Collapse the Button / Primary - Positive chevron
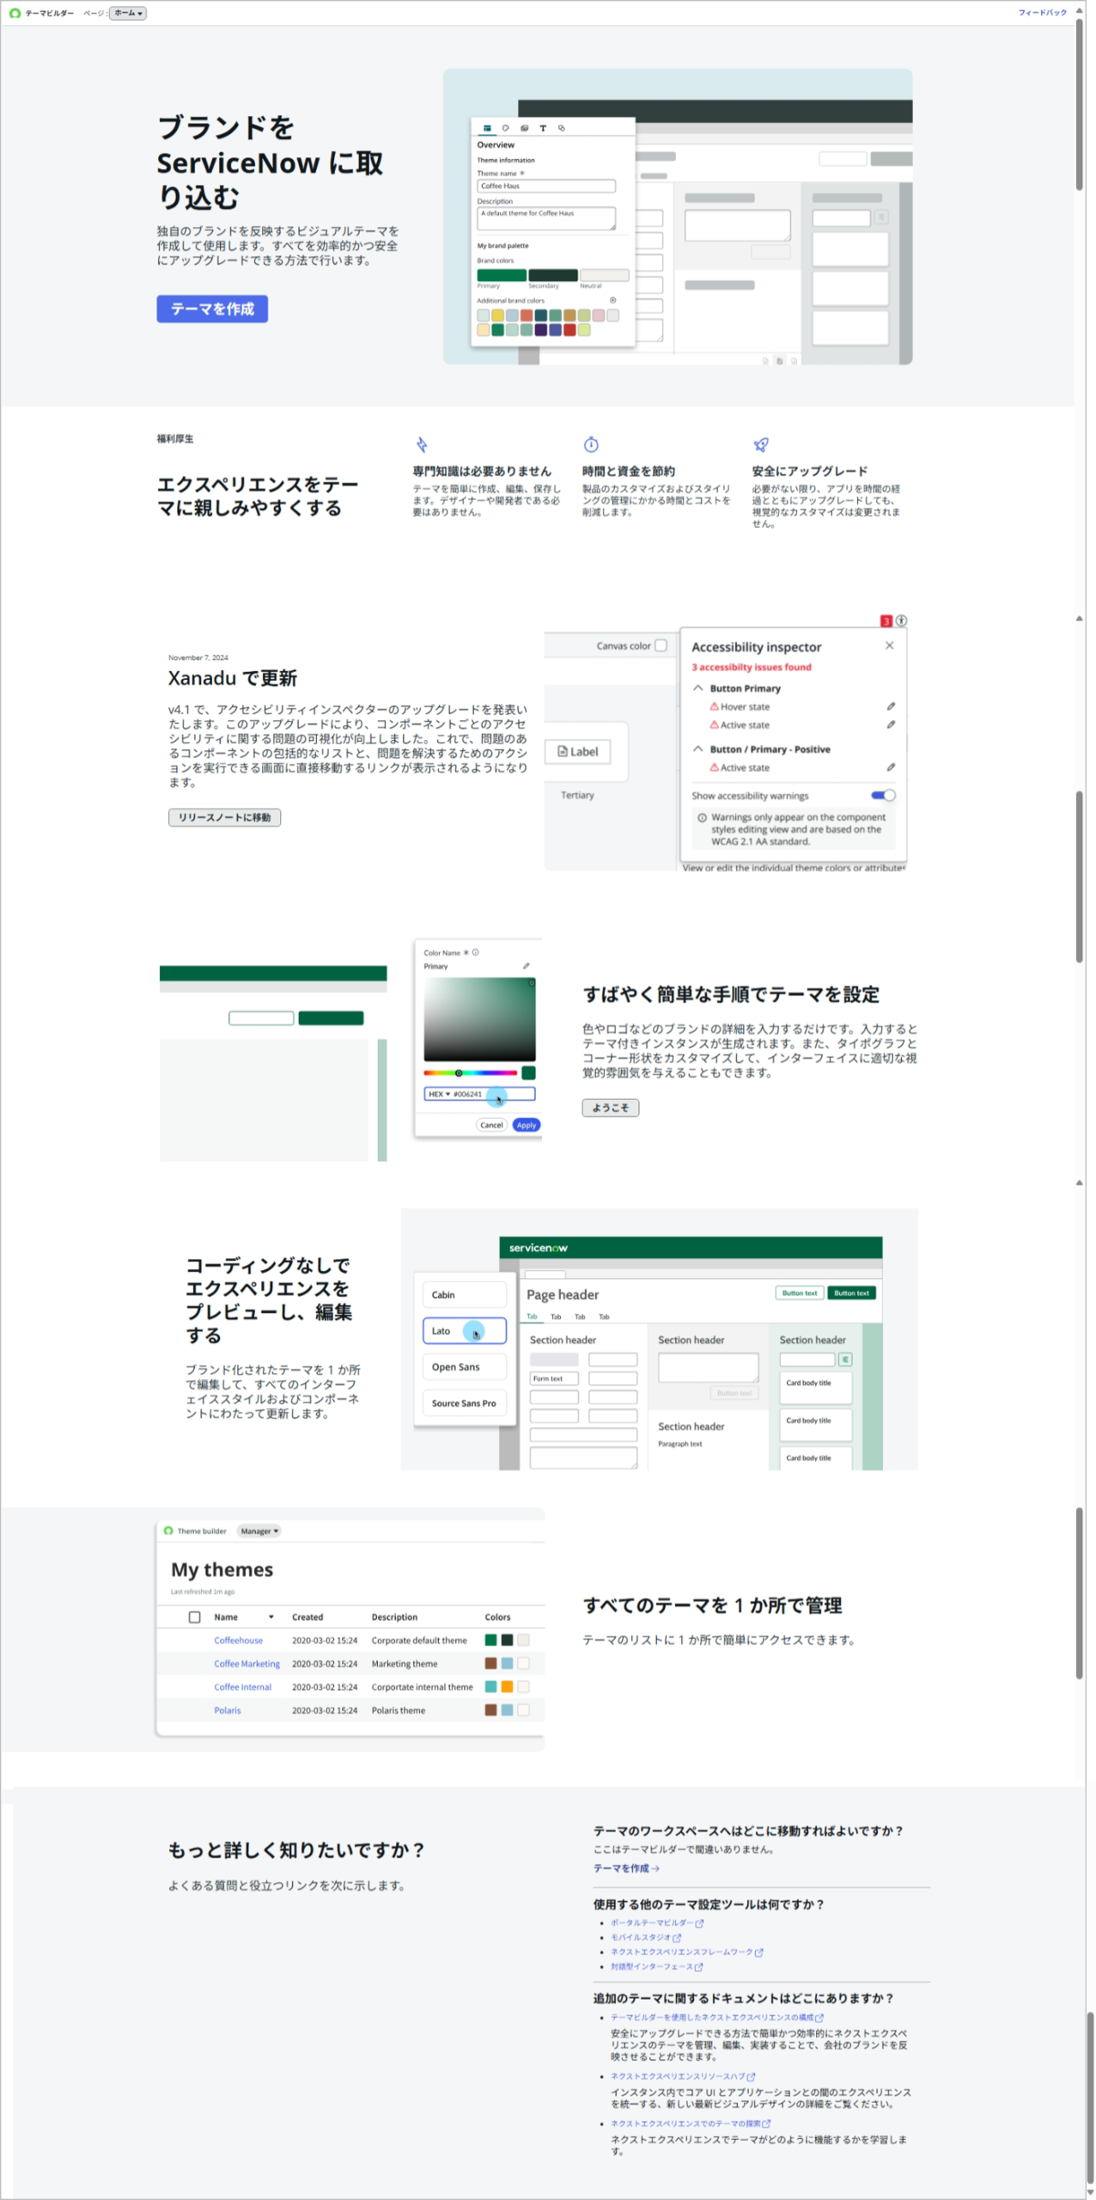 coord(698,749)
